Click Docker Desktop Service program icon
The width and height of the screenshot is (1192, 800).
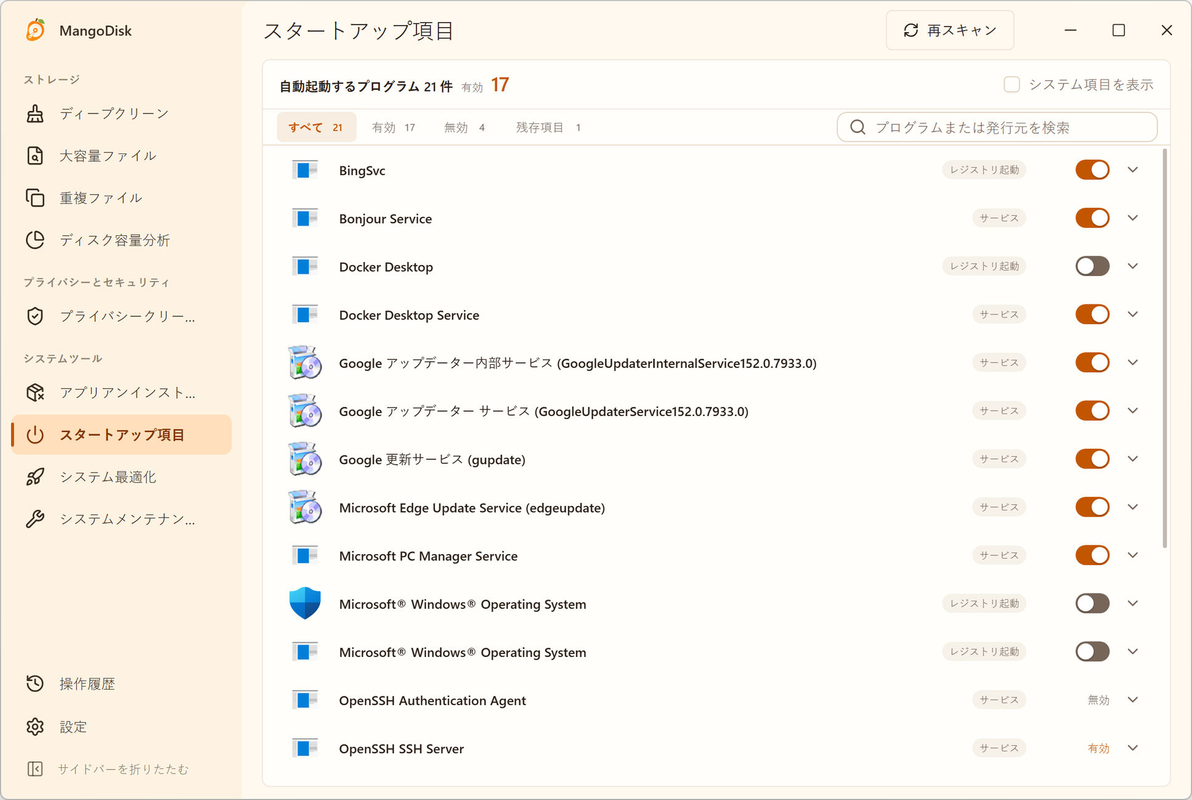(304, 314)
